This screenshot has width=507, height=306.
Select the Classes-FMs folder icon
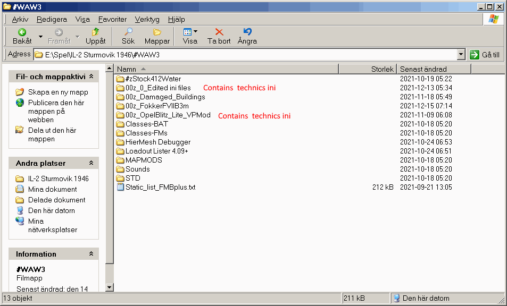pos(120,133)
